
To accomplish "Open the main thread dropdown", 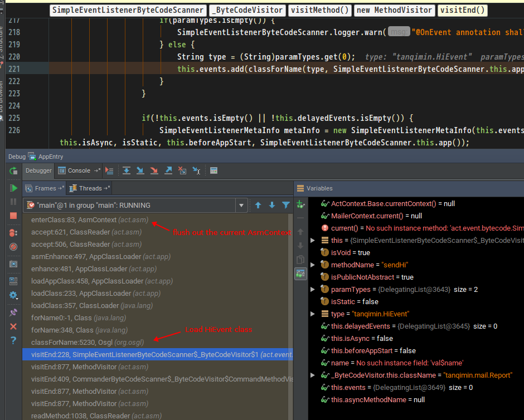I will pyautogui.click(x=241, y=206).
